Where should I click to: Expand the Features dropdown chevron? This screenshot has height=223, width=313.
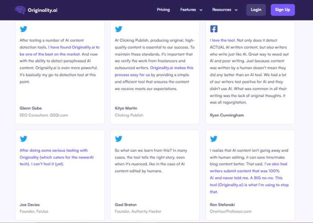[x=201, y=10]
